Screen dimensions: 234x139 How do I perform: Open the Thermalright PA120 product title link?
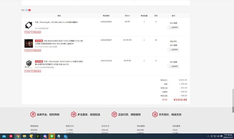coord(59,63)
